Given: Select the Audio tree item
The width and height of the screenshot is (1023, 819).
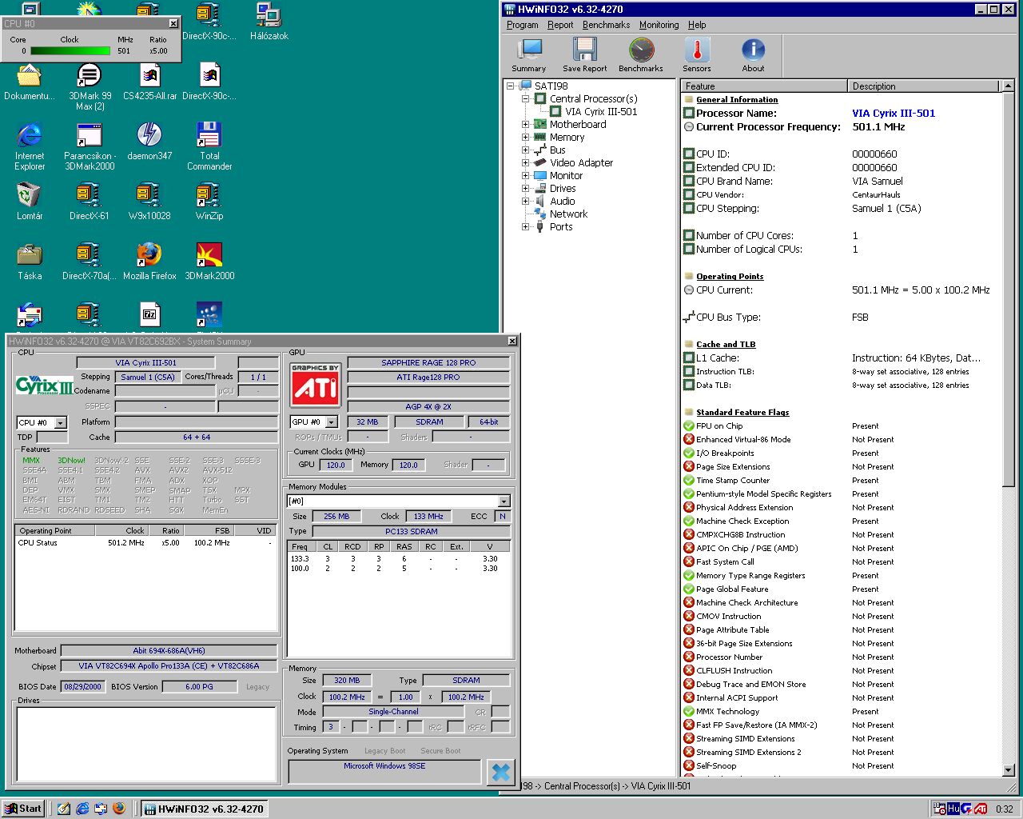Looking at the screenshot, I should point(562,202).
